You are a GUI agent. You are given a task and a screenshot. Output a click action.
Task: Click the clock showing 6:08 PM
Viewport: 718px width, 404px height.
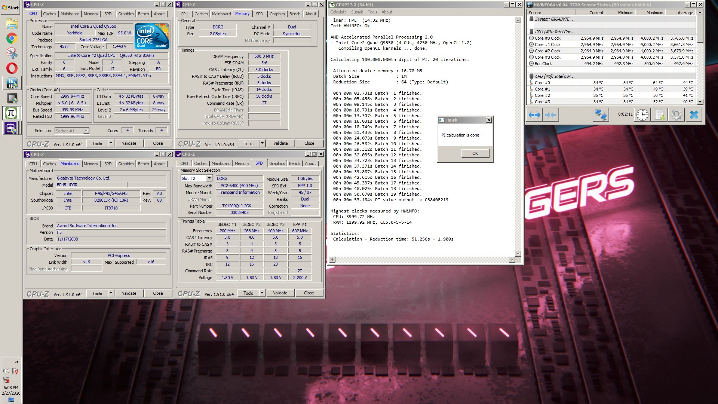[11, 388]
